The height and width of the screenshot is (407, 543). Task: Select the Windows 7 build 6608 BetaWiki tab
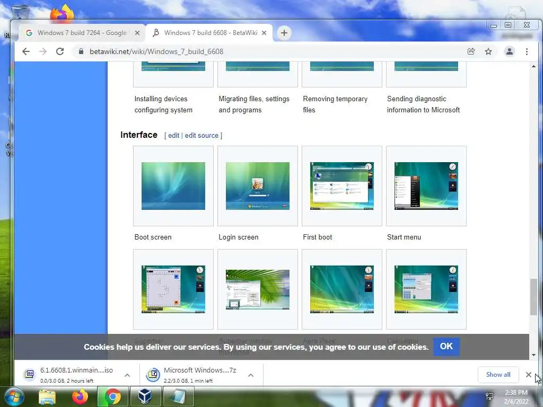(209, 33)
